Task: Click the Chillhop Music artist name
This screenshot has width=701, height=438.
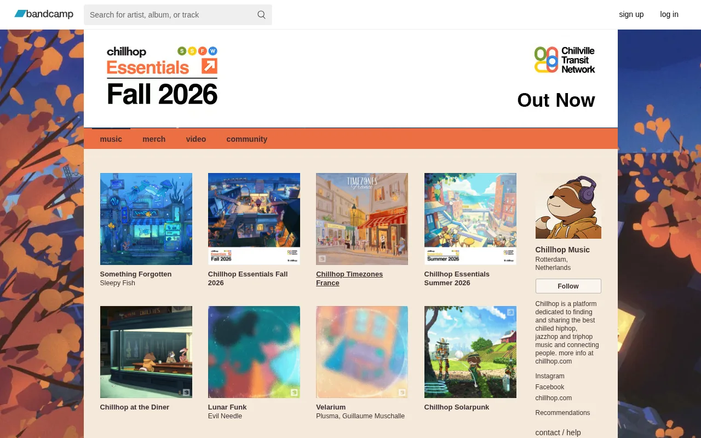Action: [x=562, y=250]
